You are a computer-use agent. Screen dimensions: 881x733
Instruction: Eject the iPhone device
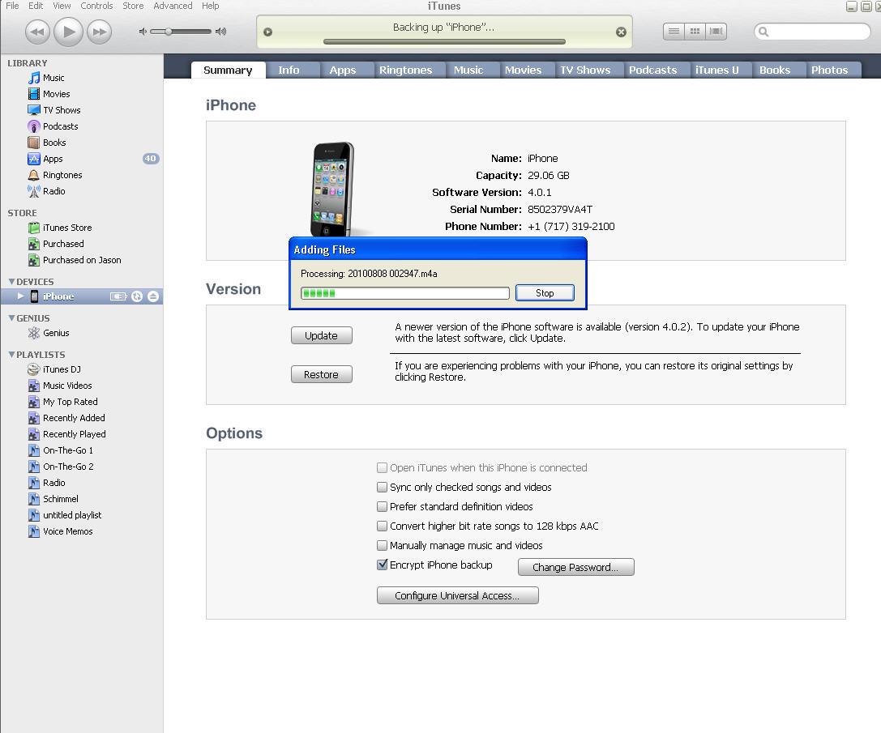153,296
